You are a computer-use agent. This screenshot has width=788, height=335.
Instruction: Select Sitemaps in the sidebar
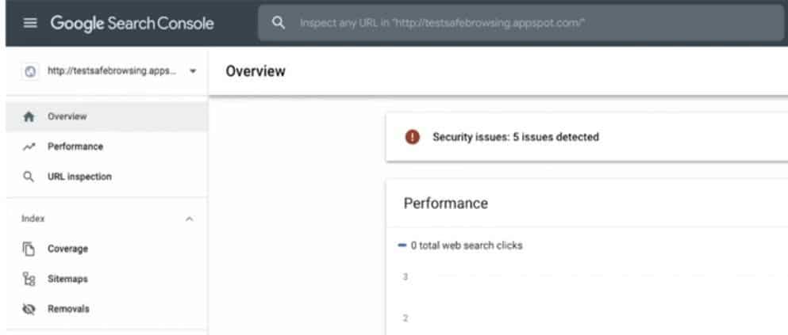click(67, 279)
